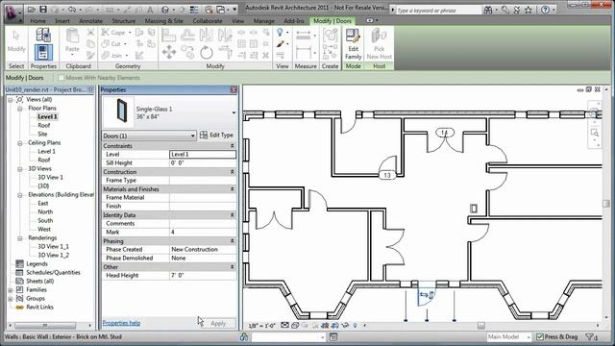Click the Apply button in Properties
This screenshot has width=615, height=346.
(218, 323)
